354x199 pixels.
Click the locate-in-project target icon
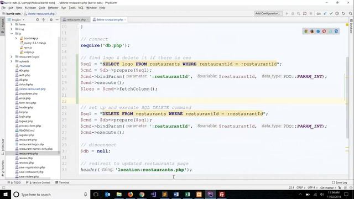coord(38,20)
